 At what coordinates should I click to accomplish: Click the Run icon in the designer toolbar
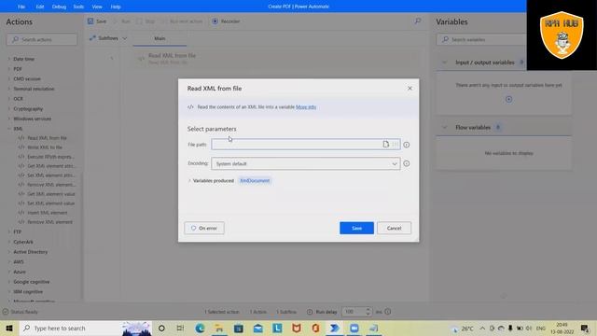coord(116,21)
